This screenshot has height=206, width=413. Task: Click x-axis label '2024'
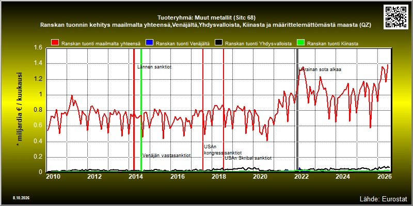point(342,176)
